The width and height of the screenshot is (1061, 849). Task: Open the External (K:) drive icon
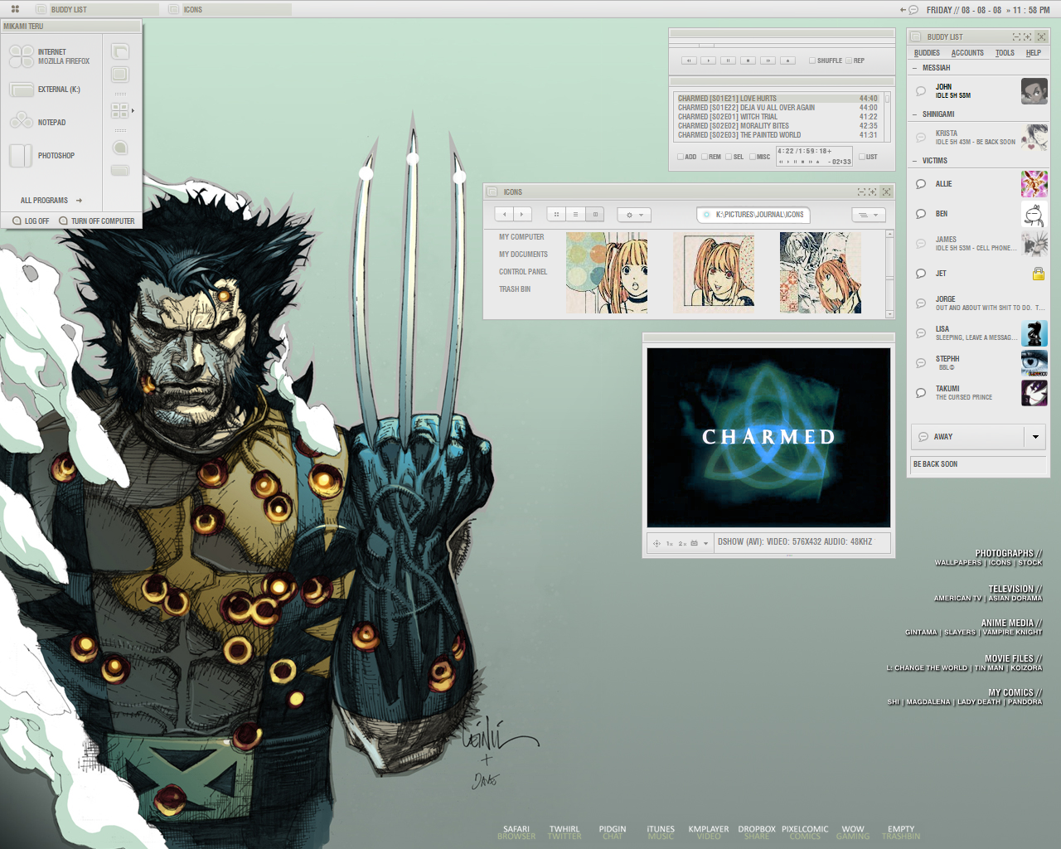coord(22,90)
